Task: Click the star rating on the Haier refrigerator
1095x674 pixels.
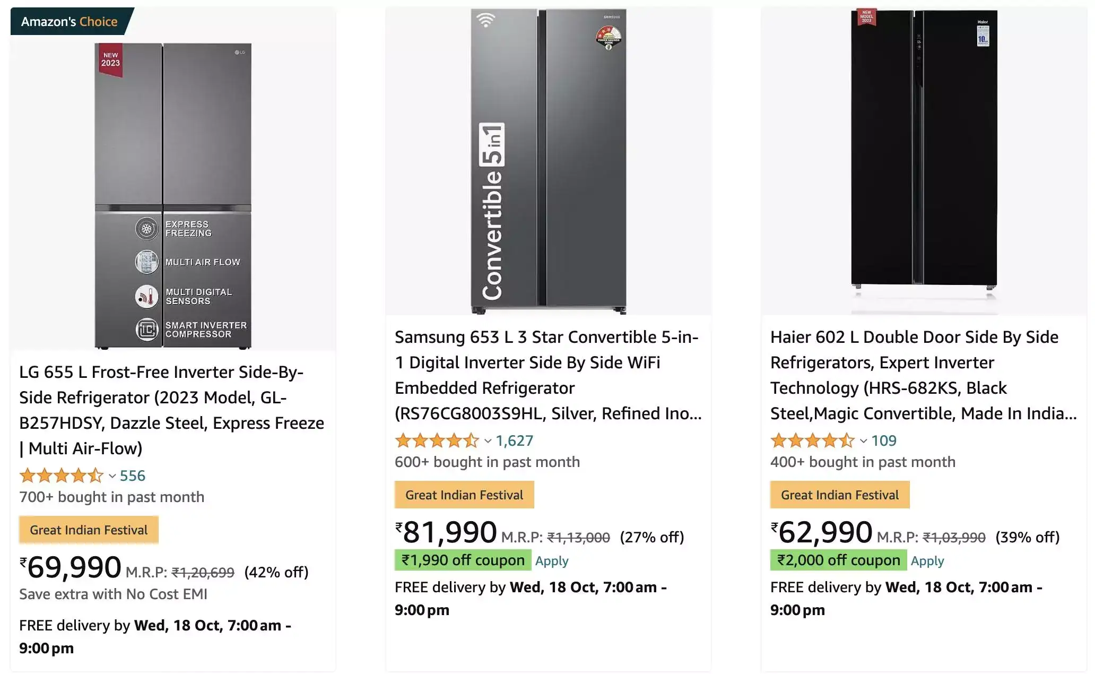Action: coord(812,440)
